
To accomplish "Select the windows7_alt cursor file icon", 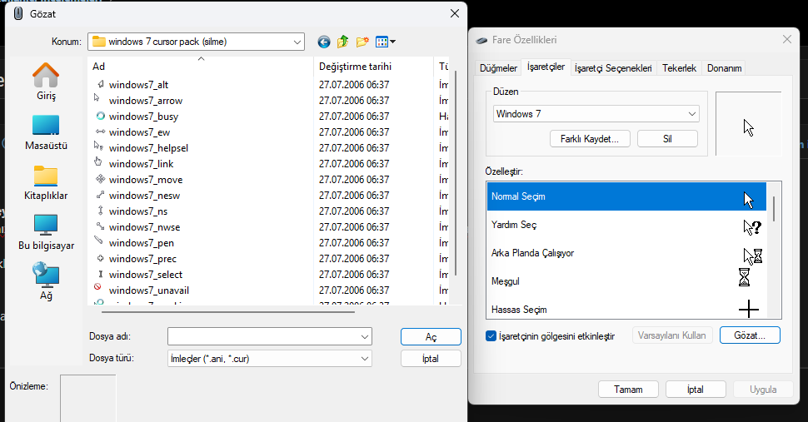I will coord(100,84).
